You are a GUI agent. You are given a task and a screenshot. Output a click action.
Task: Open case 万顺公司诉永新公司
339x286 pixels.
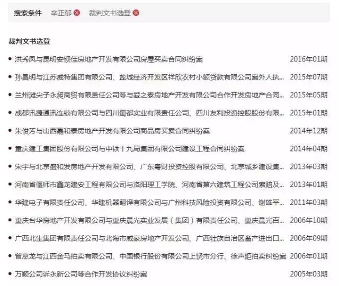[81, 274]
